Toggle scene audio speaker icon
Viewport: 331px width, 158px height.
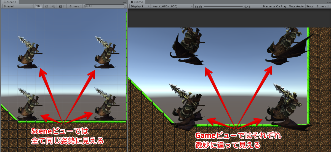(x=54, y=6)
